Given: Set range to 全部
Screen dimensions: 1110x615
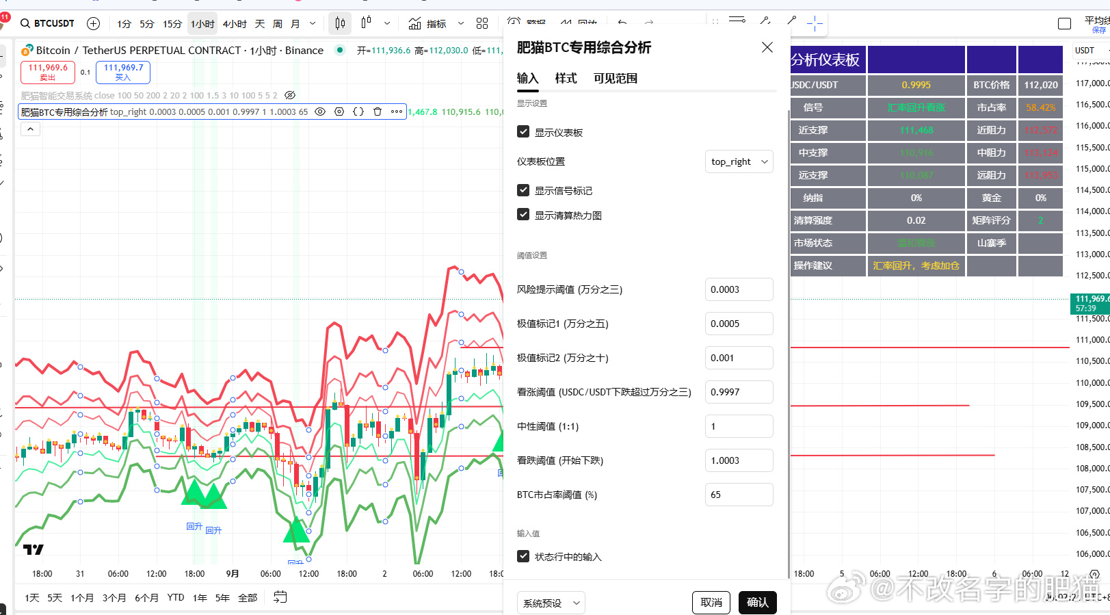Looking at the screenshot, I should coord(248,598).
